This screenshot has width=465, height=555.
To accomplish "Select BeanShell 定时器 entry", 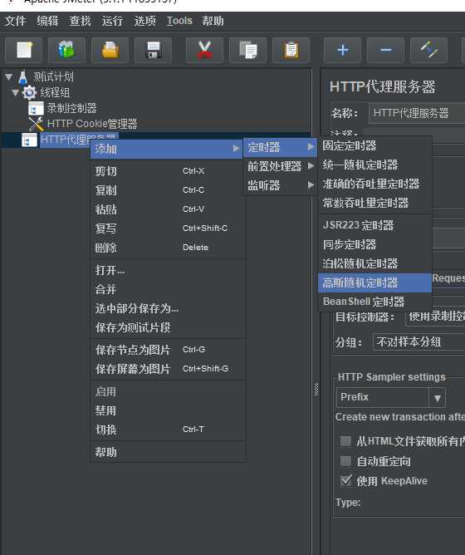I will click(x=375, y=302).
